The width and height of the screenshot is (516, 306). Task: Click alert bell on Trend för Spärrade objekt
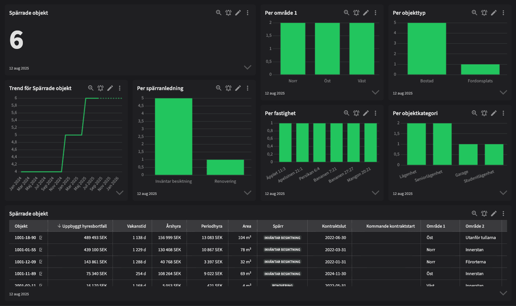tap(100, 88)
